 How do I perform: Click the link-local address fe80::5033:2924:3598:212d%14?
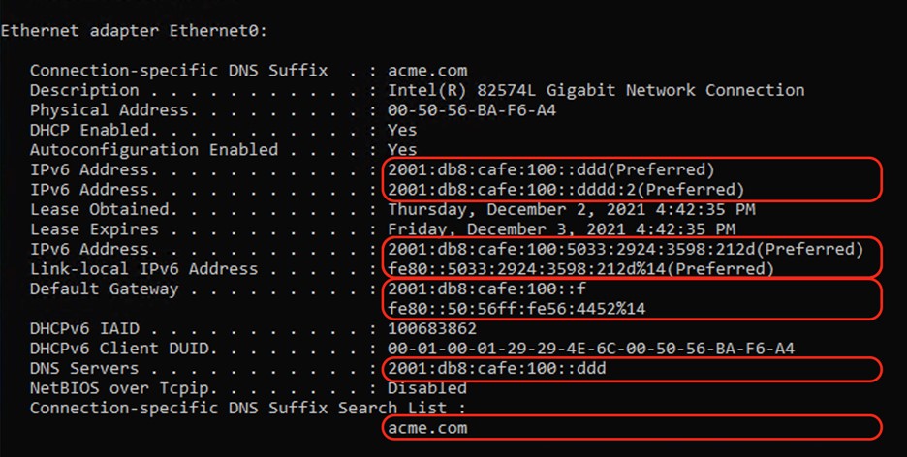pos(580,269)
